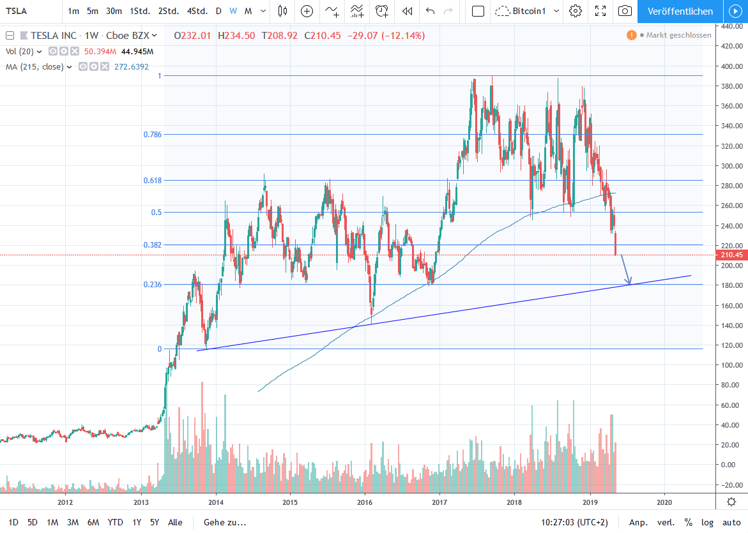Set date range to 3M
This screenshot has width=748, height=533.
tap(73, 522)
